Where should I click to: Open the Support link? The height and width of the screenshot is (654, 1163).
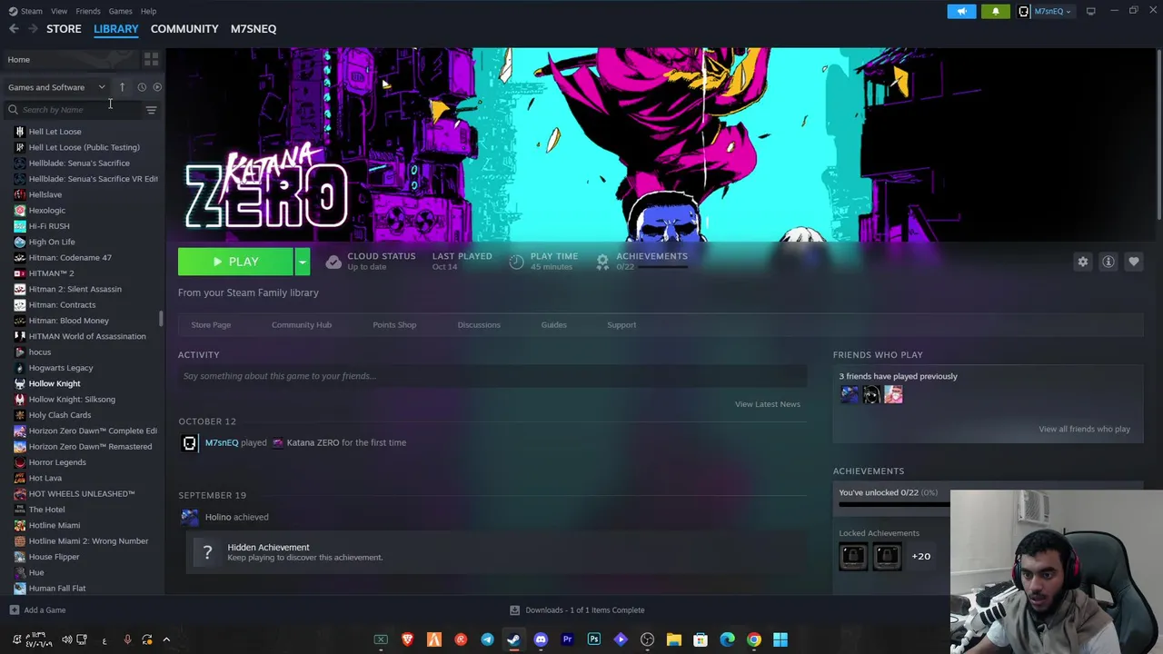click(621, 325)
